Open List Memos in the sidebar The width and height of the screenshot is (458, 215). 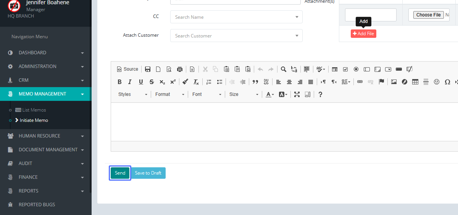(x=34, y=110)
